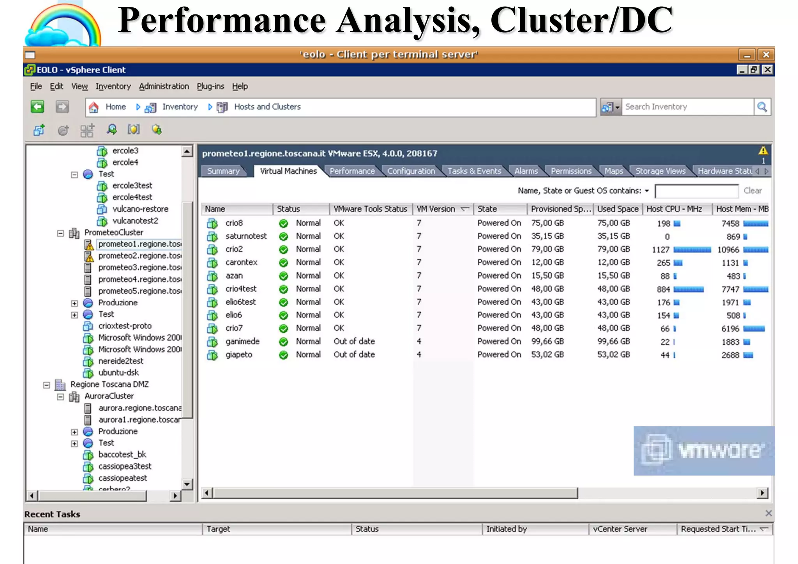Open the File menu
Image resolution: width=798 pixels, height=564 pixels.
pos(36,86)
